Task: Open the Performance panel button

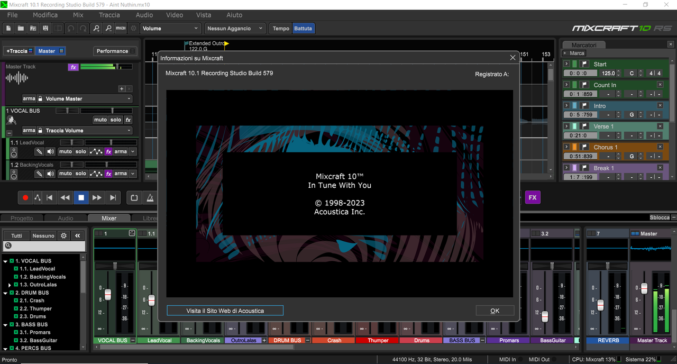Action: coord(115,51)
